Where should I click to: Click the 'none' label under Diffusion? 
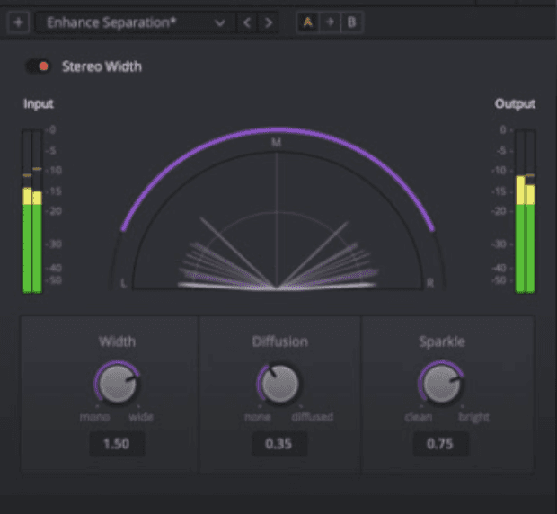coord(258,417)
